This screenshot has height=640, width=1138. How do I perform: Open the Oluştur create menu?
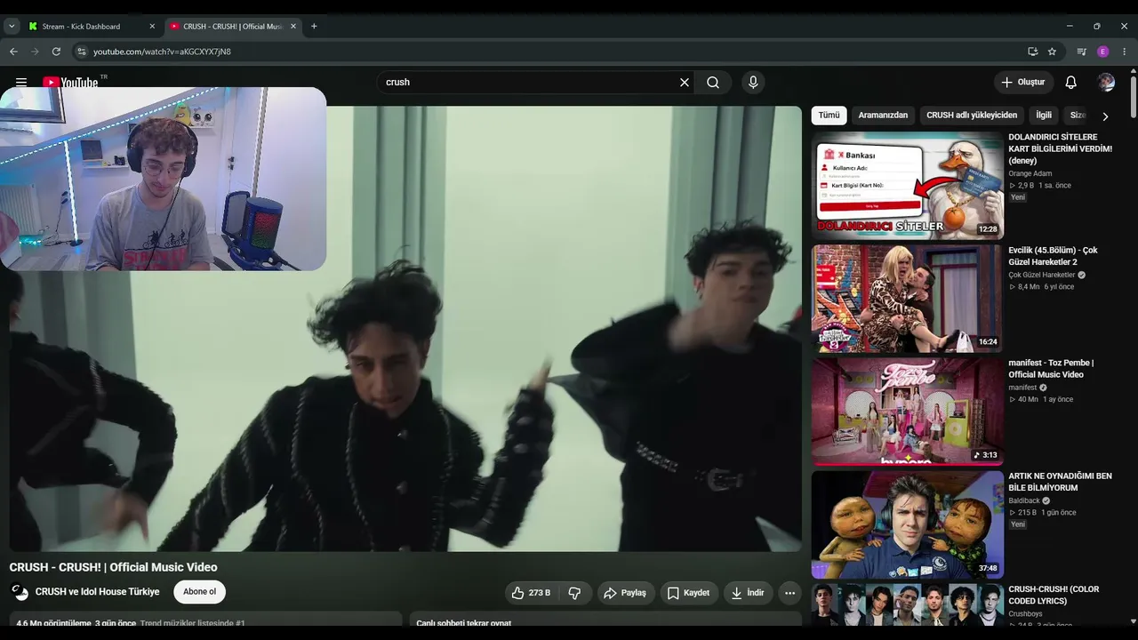coord(1023,83)
